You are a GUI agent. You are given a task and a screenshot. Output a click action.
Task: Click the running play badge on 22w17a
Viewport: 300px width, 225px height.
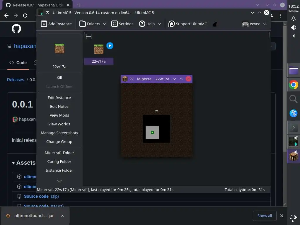(x=110, y=46)
